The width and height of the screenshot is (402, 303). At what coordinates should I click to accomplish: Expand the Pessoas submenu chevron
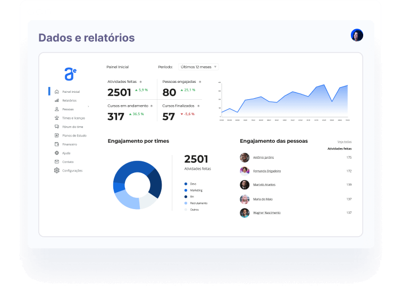point(88,107)
